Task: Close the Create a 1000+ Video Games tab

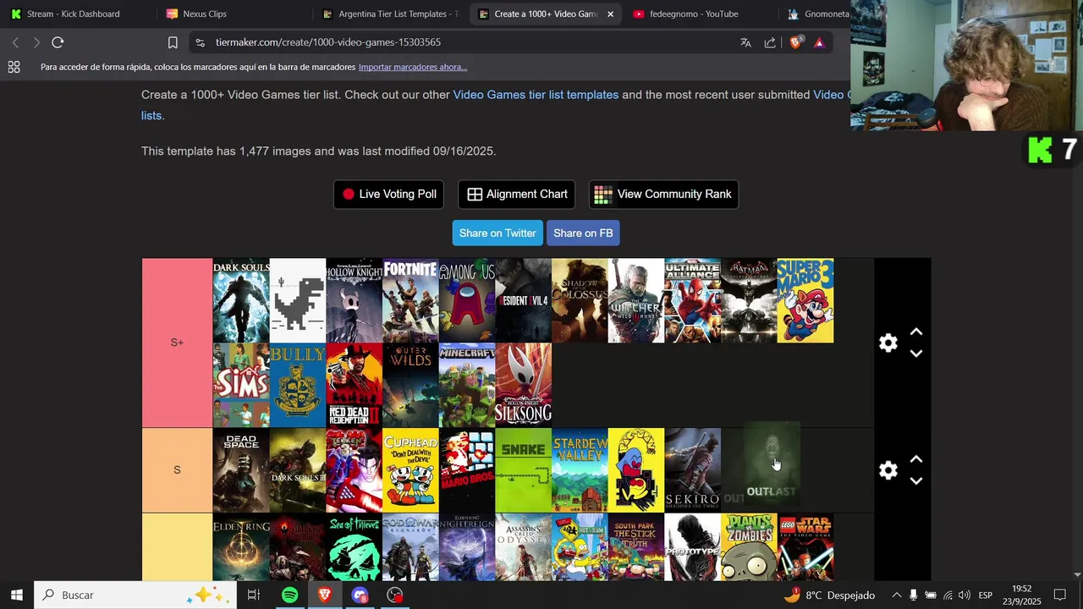Action: click(611, 14)
